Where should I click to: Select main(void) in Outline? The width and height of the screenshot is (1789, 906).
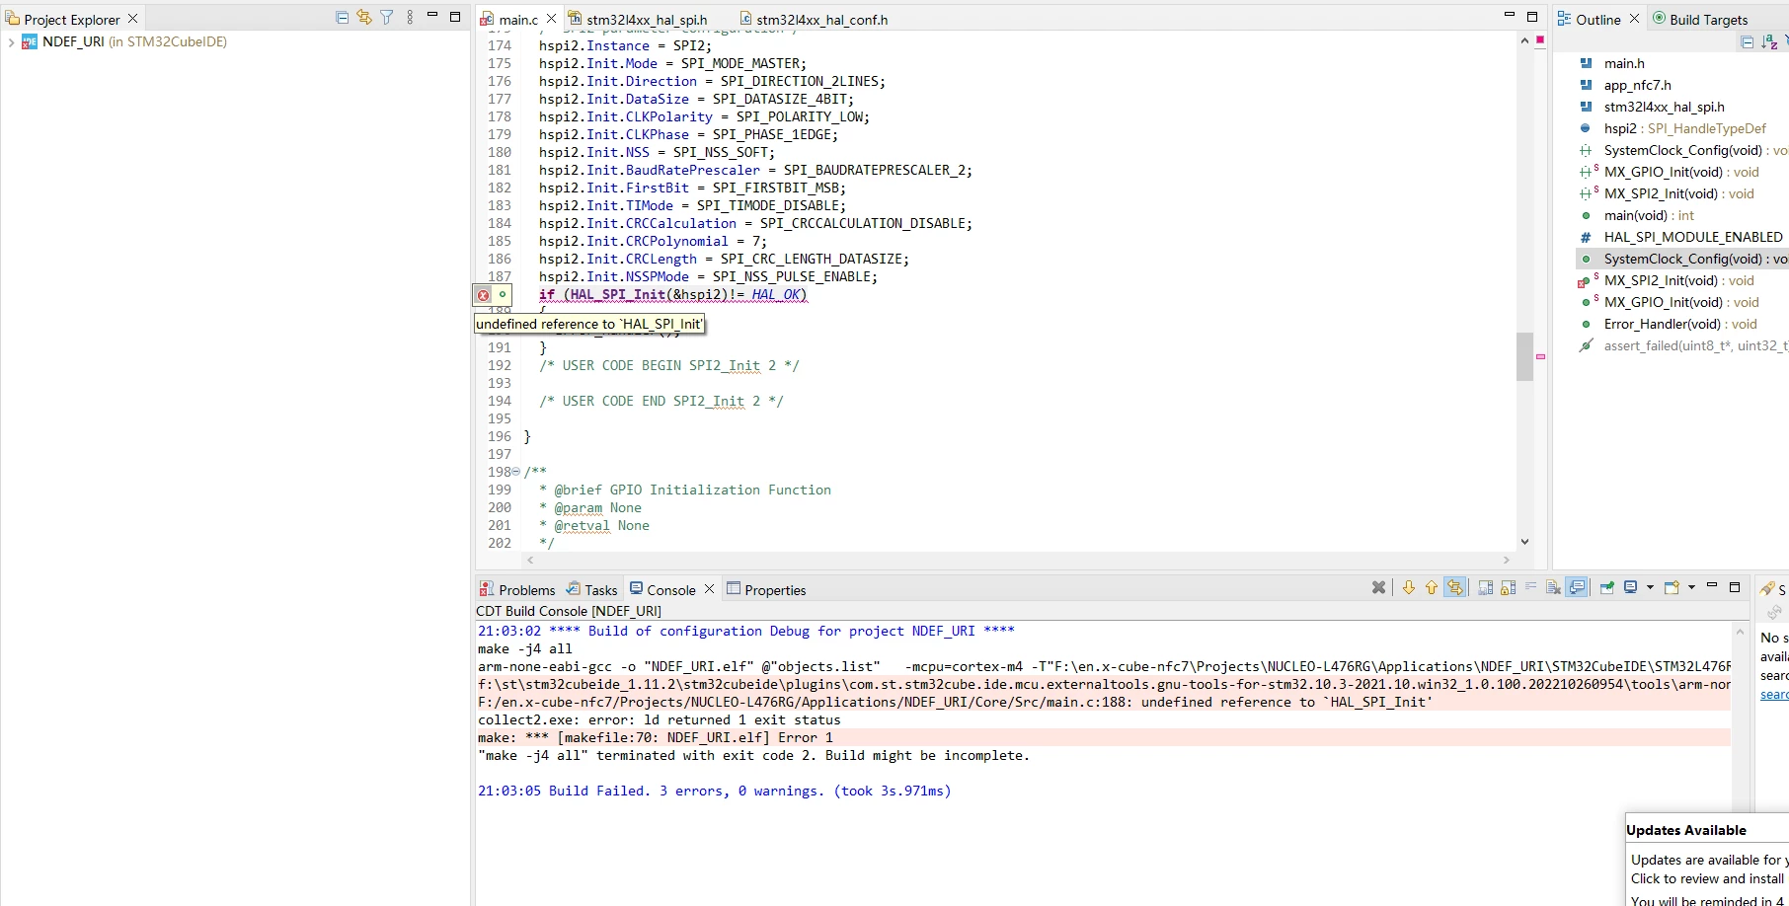point(1649,215)
